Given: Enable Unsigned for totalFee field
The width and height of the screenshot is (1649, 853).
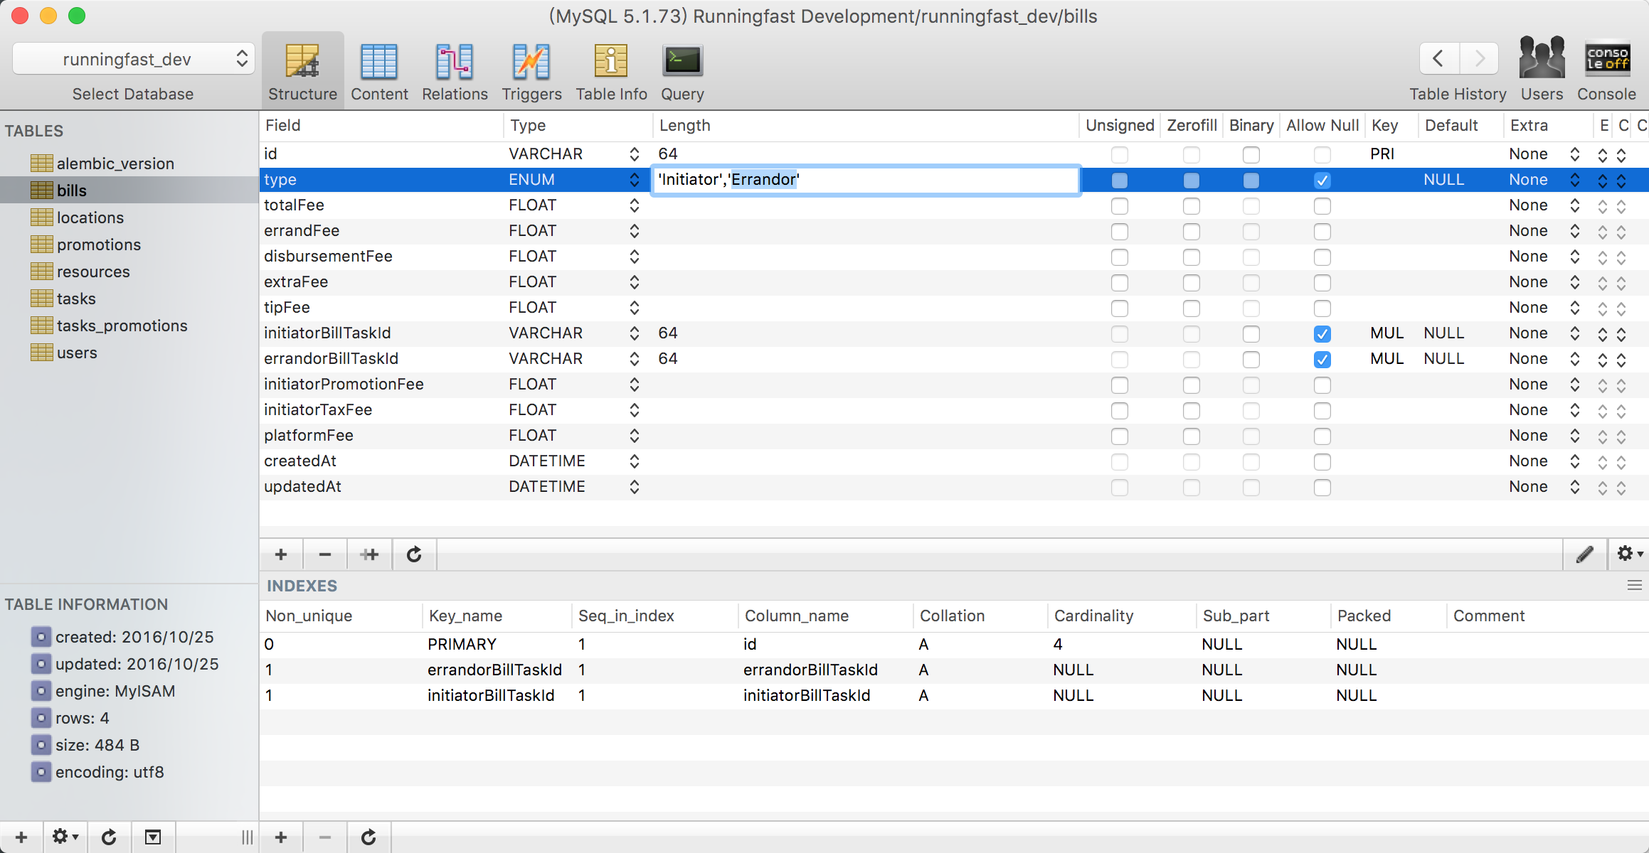Looking at the screenshot, I should [1119, 206].
